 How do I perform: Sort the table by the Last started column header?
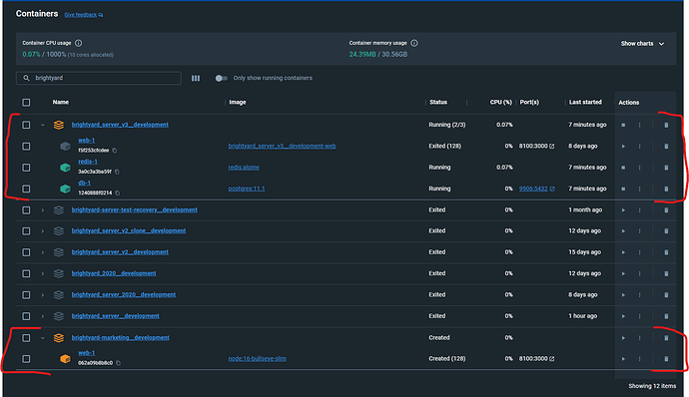coord(585,103)
